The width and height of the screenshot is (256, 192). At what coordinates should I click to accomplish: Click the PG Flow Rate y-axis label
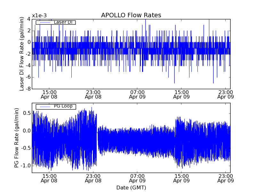(17, 138)
